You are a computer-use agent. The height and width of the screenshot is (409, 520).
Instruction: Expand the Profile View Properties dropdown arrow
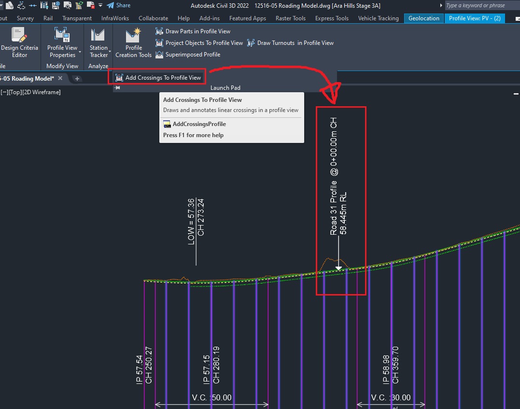80,51
